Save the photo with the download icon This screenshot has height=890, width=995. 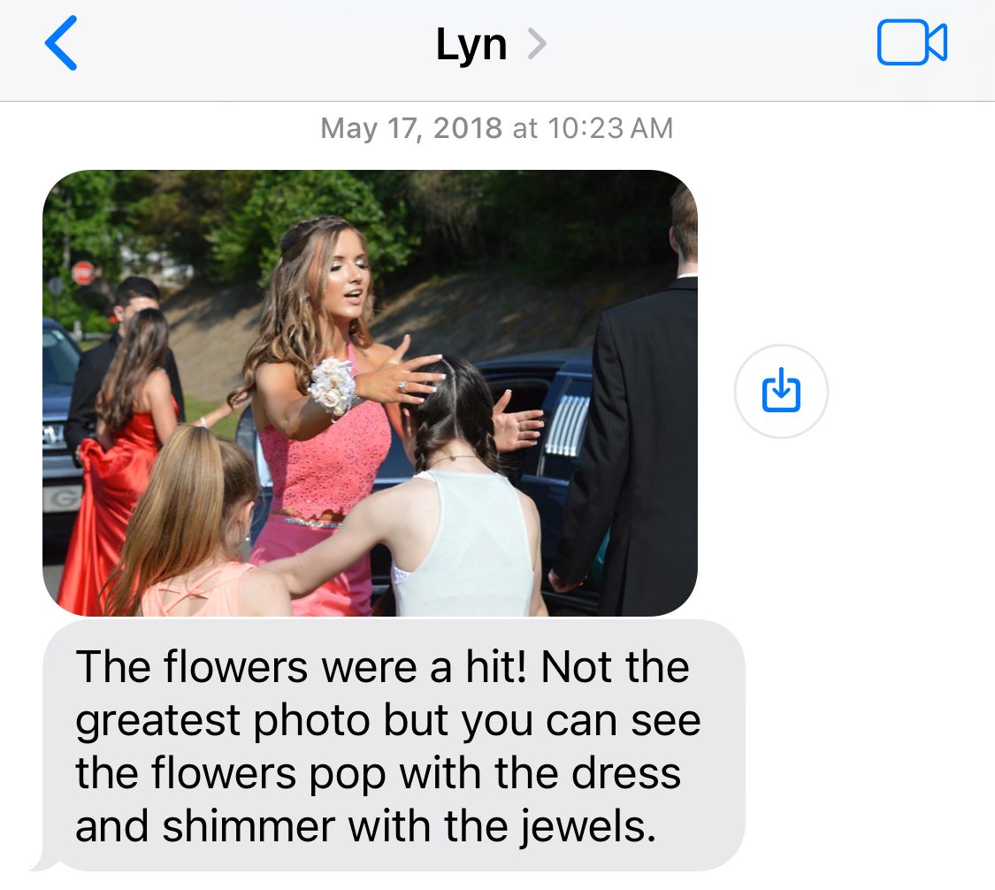coord(781,391)
